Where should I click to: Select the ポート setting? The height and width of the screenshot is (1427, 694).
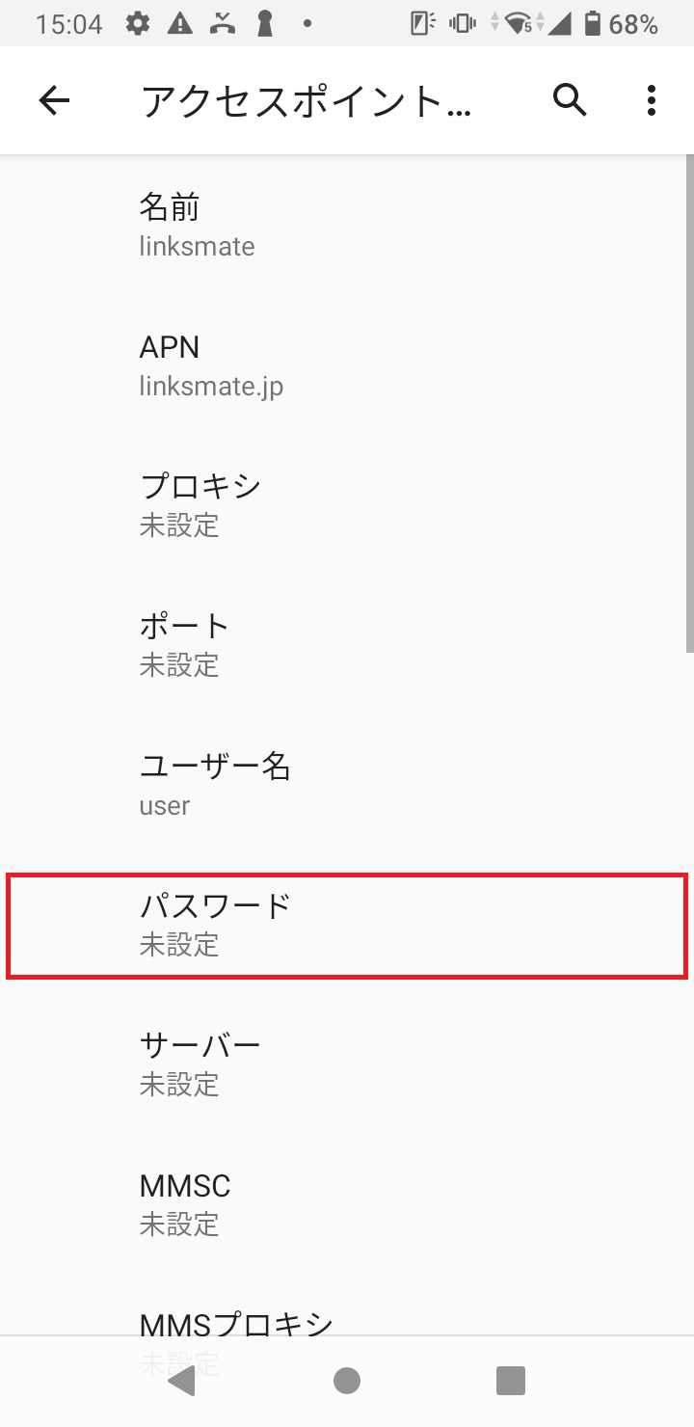pyautogui.click(x=347, y=643)
